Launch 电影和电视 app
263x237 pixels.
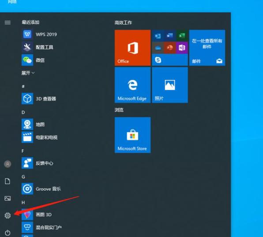[x=40, y=137]
